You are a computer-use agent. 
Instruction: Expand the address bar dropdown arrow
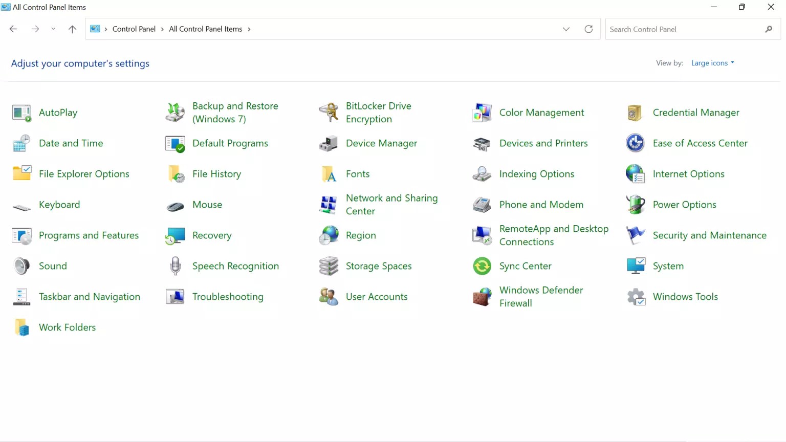(x=566, y=29)
